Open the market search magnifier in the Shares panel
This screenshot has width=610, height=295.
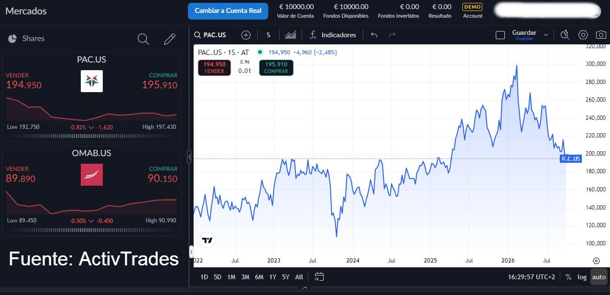[x=143, y=39]
